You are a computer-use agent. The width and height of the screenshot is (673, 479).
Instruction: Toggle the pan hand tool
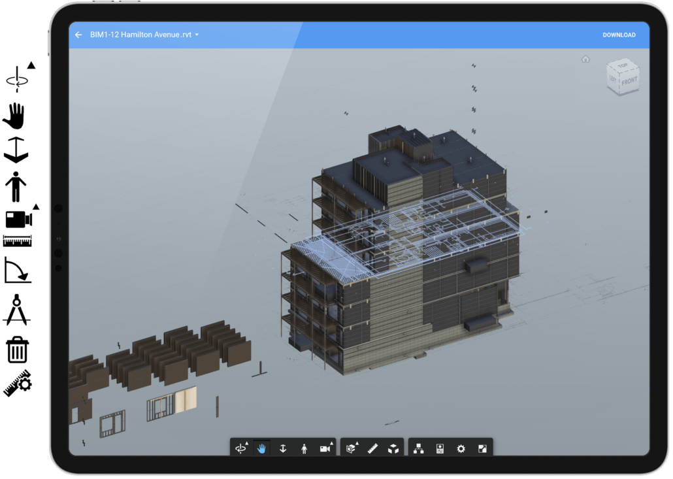[x=262, y=448]
